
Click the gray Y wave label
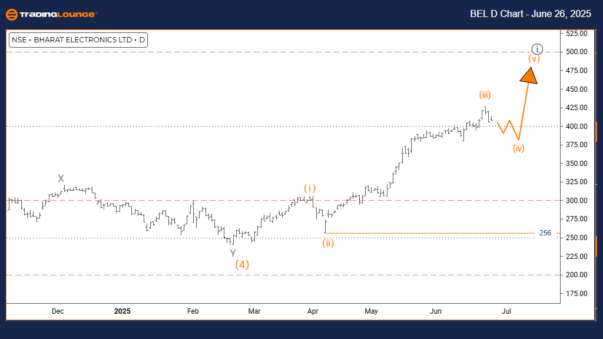(233, 253)
